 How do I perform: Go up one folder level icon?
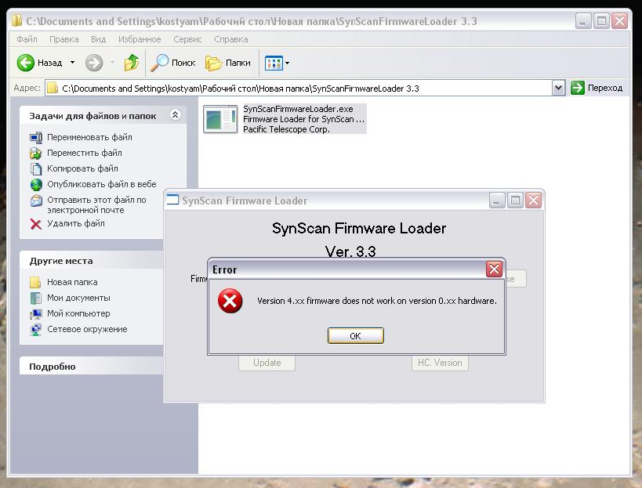click(132, 63)
